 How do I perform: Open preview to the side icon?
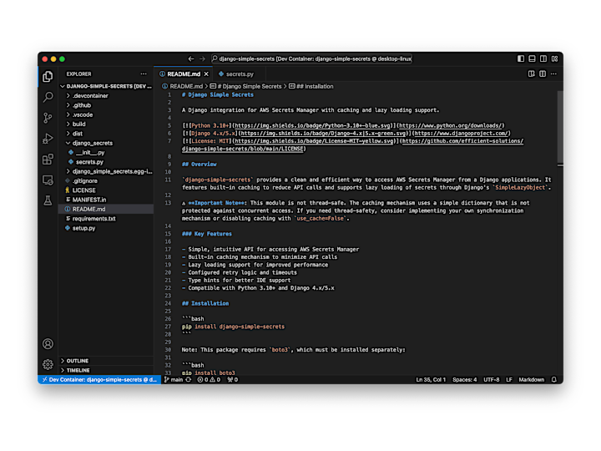tap(531, 73)
